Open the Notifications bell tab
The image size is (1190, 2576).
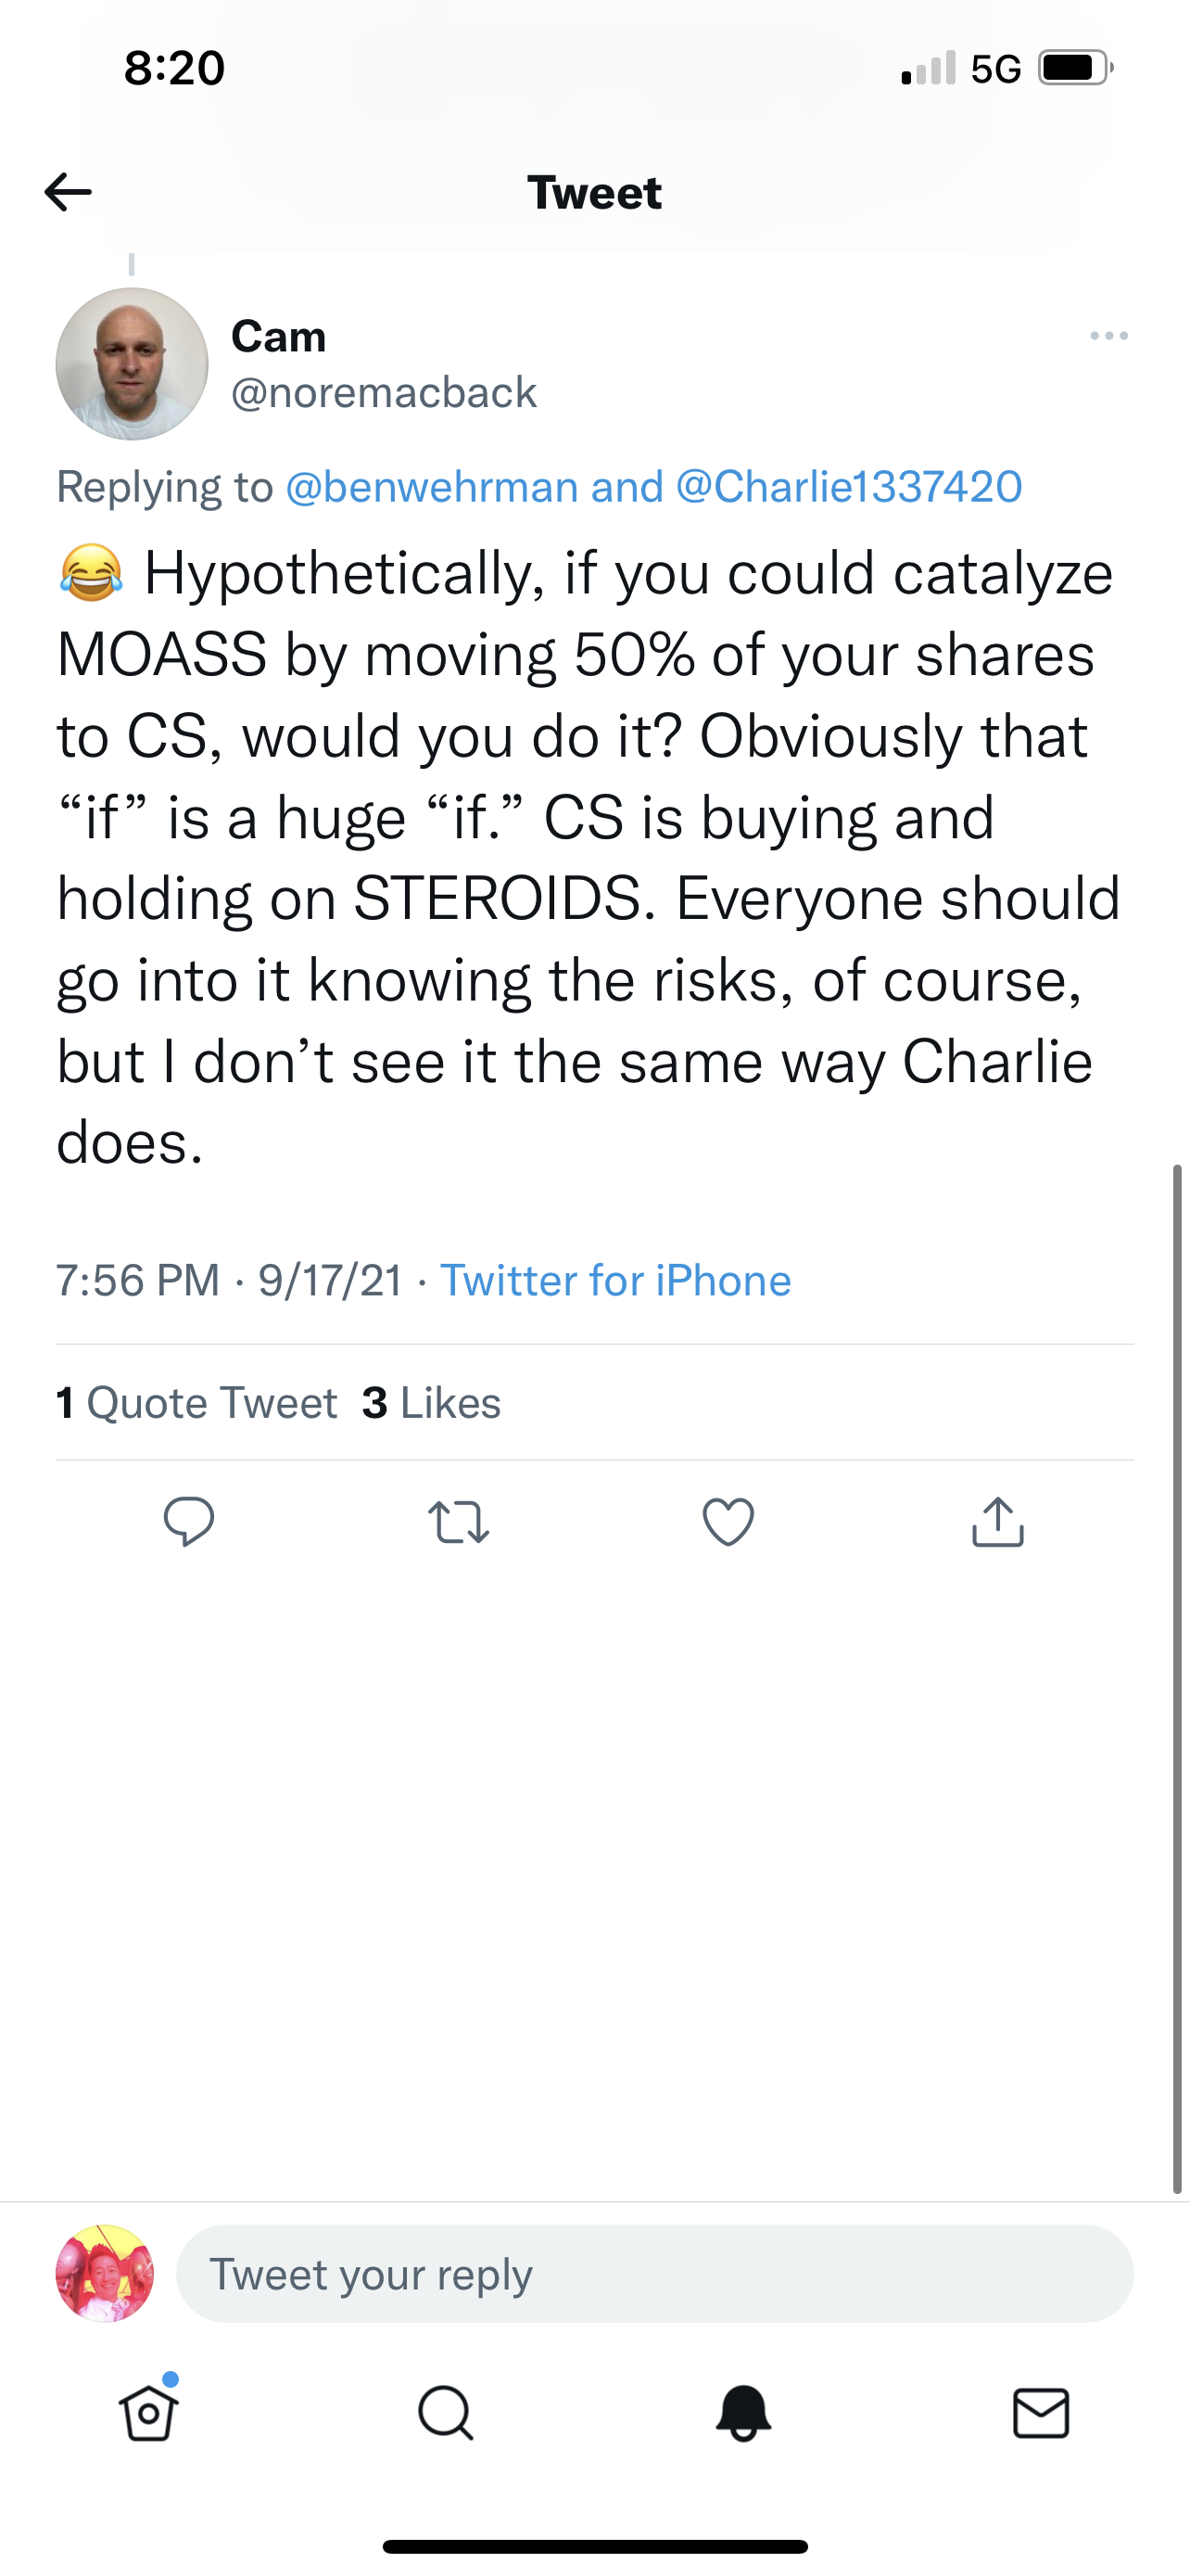pos(743,2414)
